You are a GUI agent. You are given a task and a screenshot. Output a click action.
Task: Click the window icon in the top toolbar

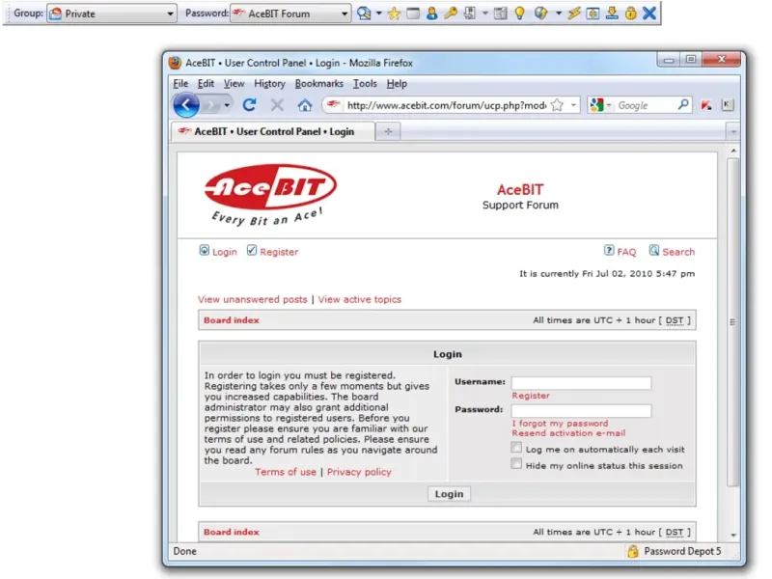[413, 14]
